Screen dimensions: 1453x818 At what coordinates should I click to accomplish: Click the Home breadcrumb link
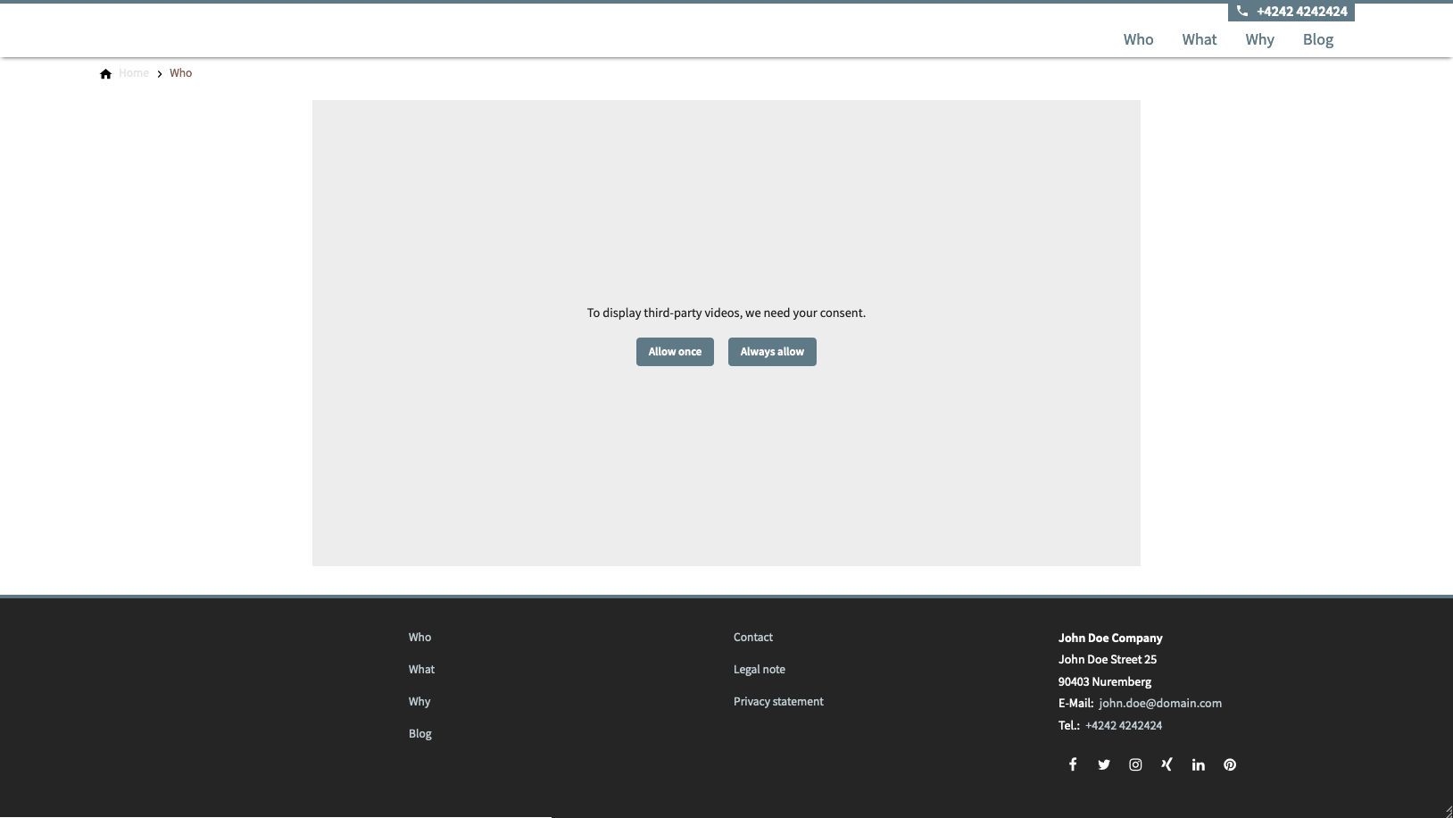(x=134, y=73)
